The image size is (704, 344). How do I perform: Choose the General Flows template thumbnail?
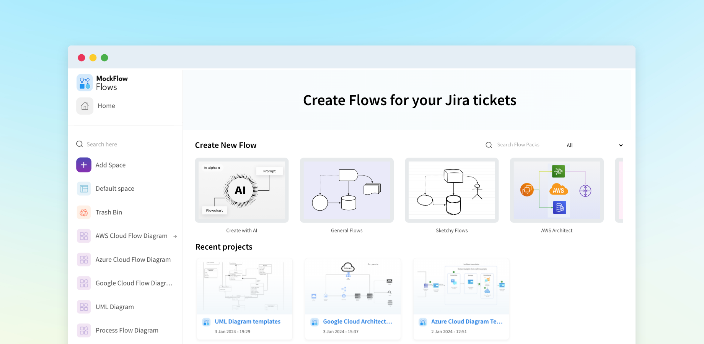coord(347,190)
